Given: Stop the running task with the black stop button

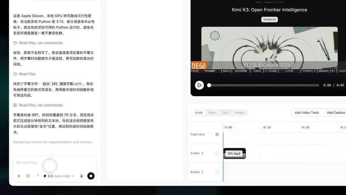Looking at the screenshot, I should (x=91, y=176).
